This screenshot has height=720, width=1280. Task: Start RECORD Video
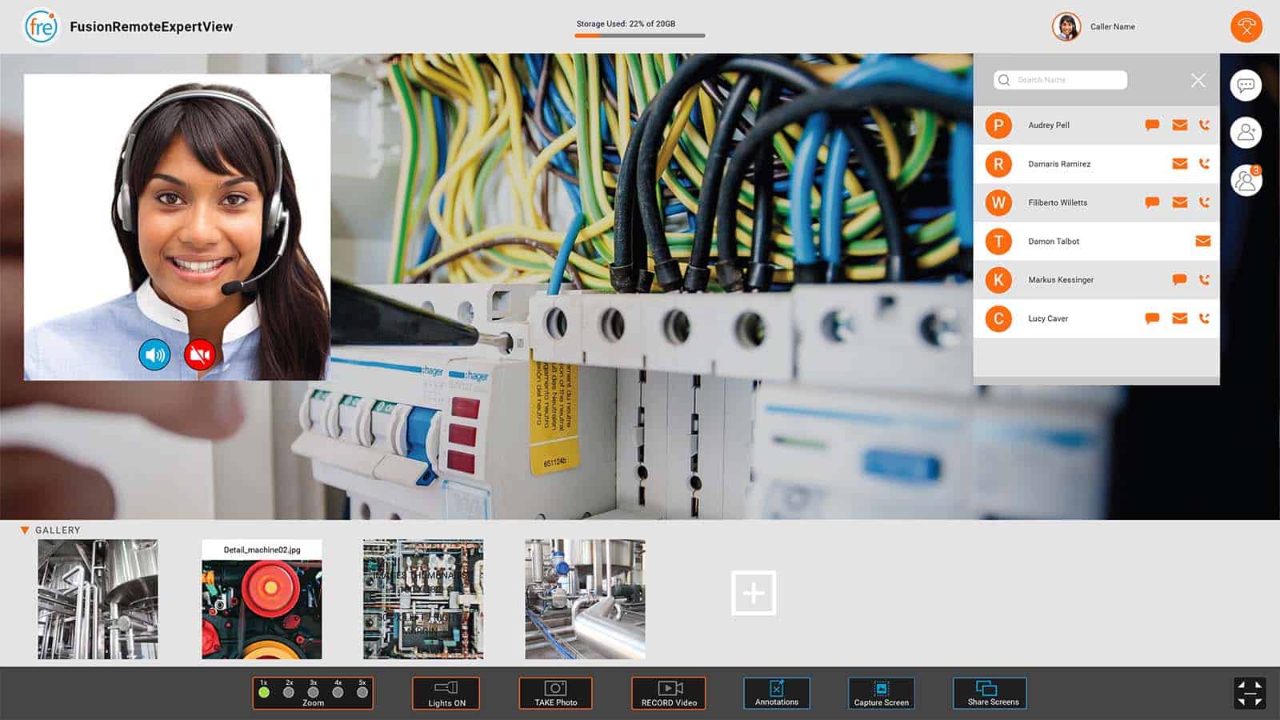coord(669,694)
